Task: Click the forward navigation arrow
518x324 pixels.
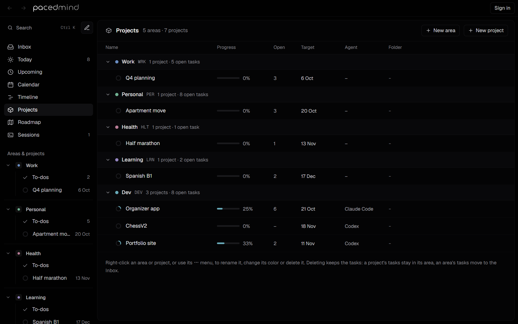Action: click(23, 8)
